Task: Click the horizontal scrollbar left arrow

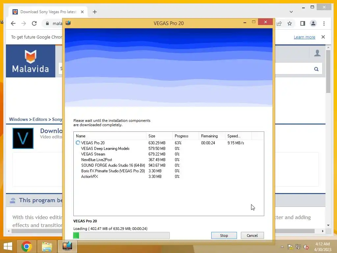Action: 9,231
